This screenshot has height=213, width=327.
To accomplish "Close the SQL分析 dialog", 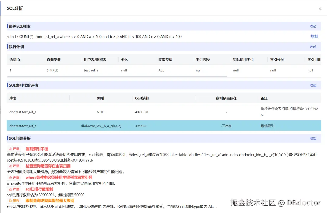I will point(320,8).
